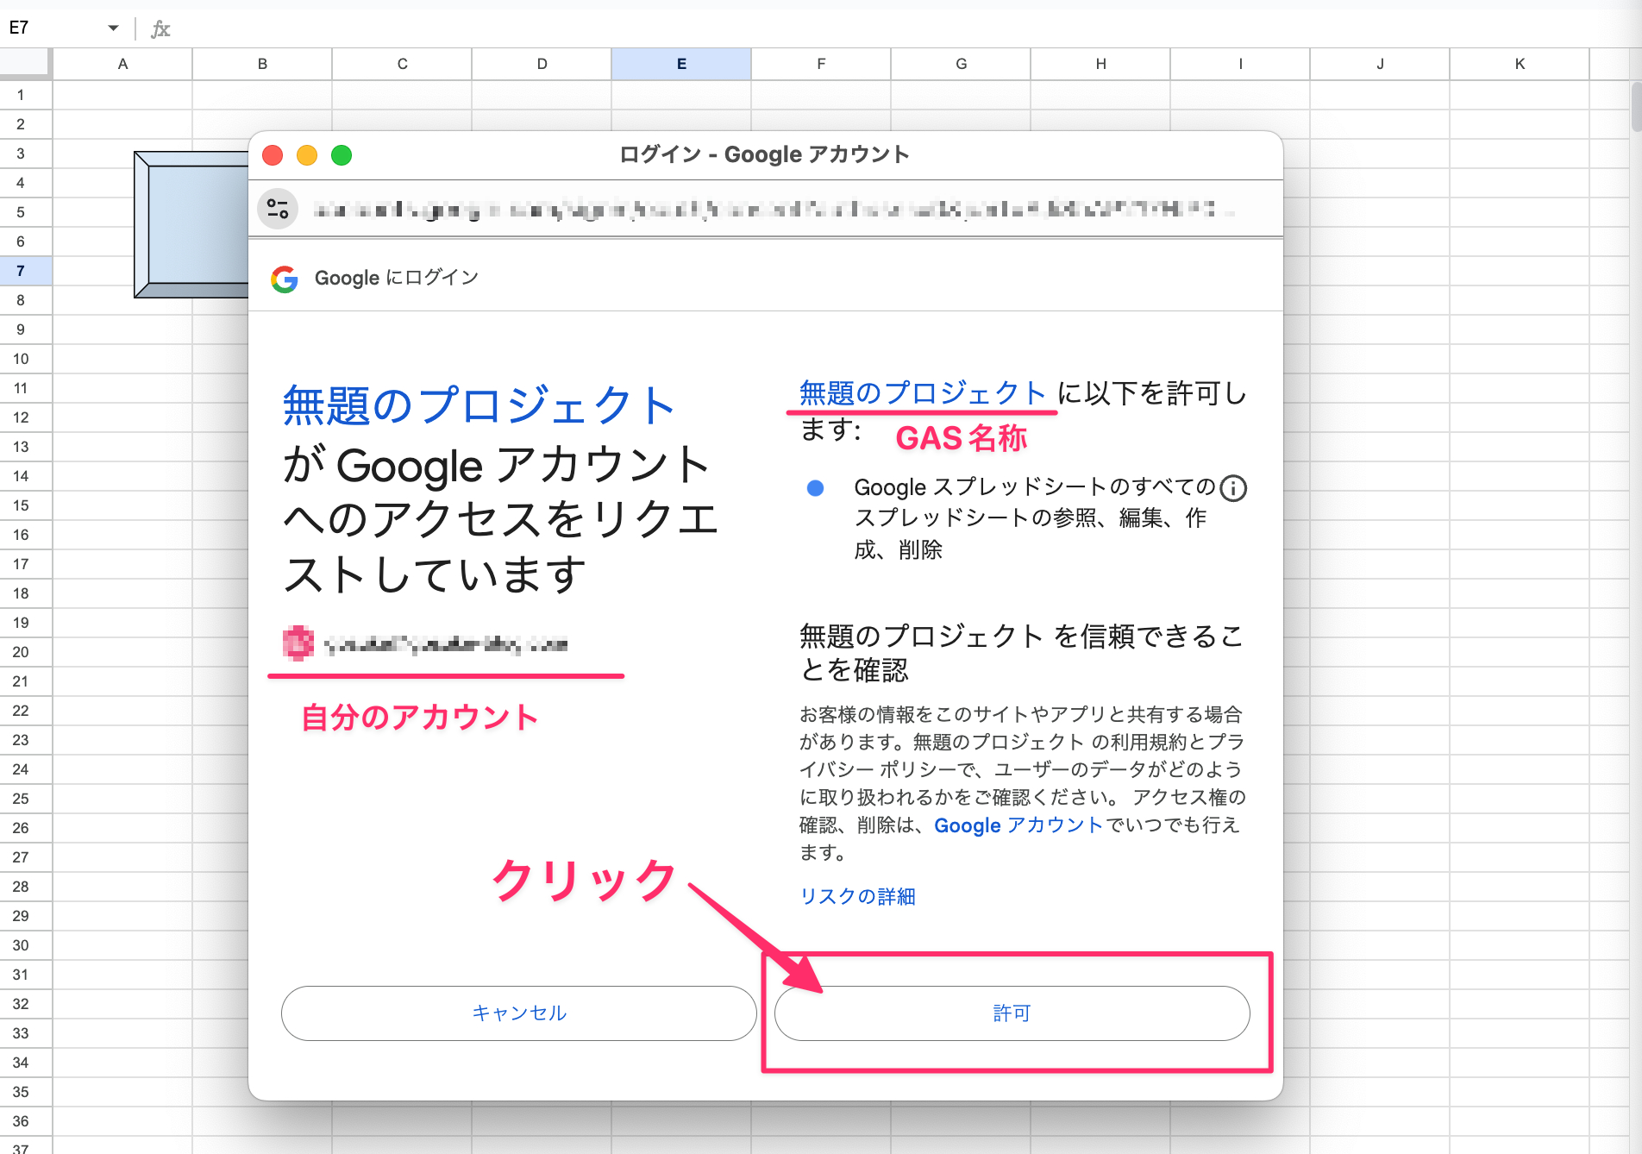Viewport: 1642px width, 1154px height.
Task: Click the Google スプレッドシート permission description text
Action: click(x=1035, y=518)
